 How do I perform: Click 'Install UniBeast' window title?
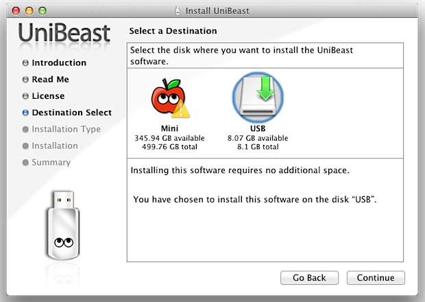coord(217,11)
